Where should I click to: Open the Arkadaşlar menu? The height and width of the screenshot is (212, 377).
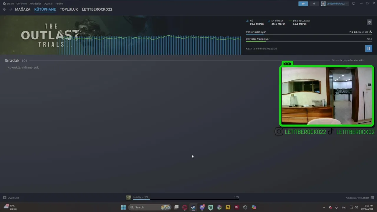pyautogui.click(x=35, y=4)
